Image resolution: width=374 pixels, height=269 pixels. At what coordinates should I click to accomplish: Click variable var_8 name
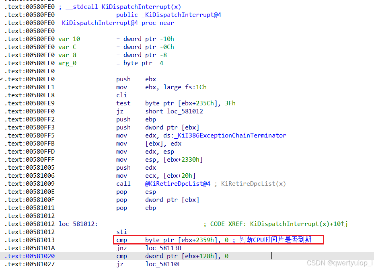click(67, 55)
